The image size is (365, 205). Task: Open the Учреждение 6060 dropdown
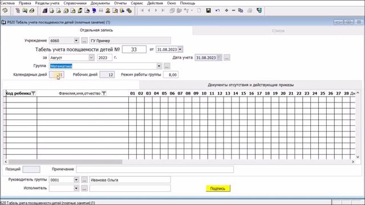[x=76, y=40]
